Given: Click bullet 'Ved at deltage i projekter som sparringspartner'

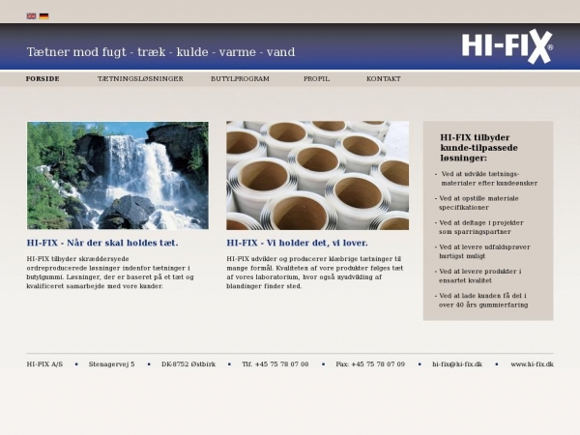Looking at the screenshot, I should (x=479, y=227).
